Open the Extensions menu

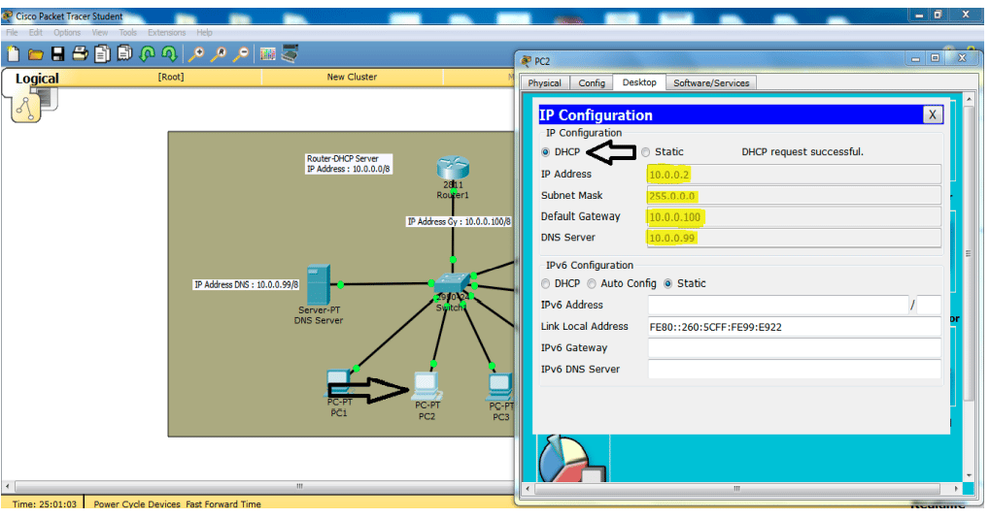point(167,33)
